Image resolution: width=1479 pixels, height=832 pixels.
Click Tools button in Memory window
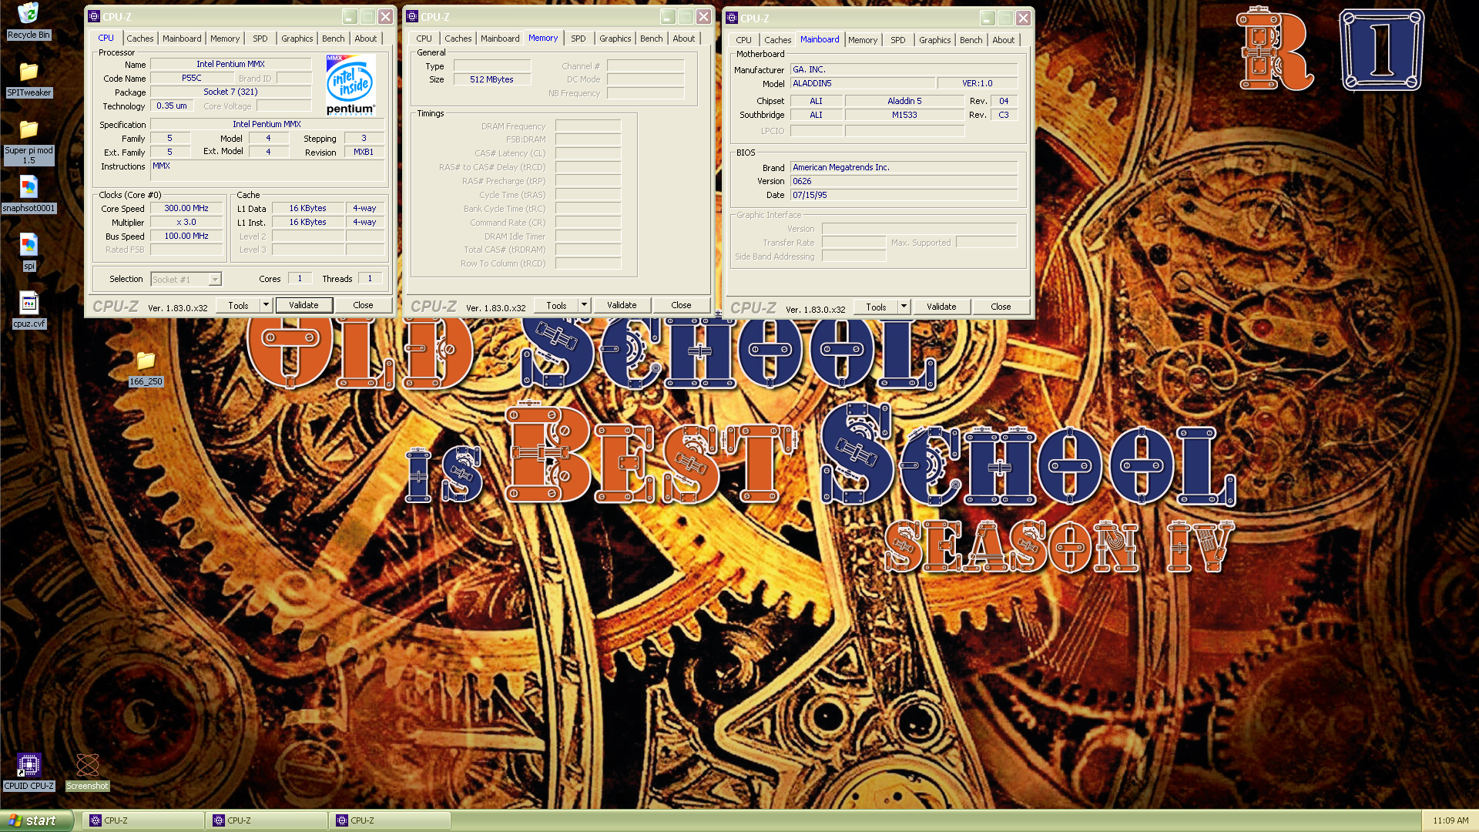coord(556,305)
